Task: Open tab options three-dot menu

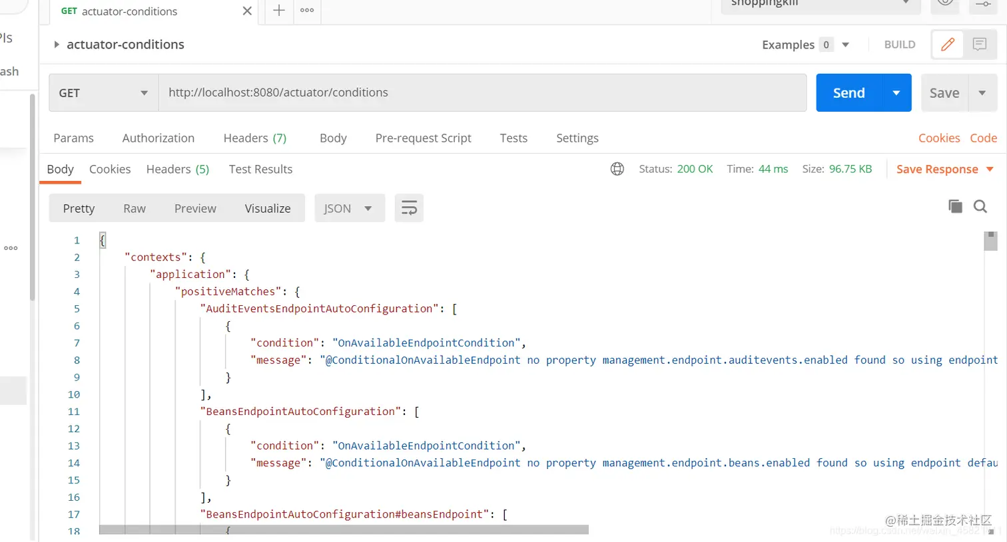Action: pos(307,10)
